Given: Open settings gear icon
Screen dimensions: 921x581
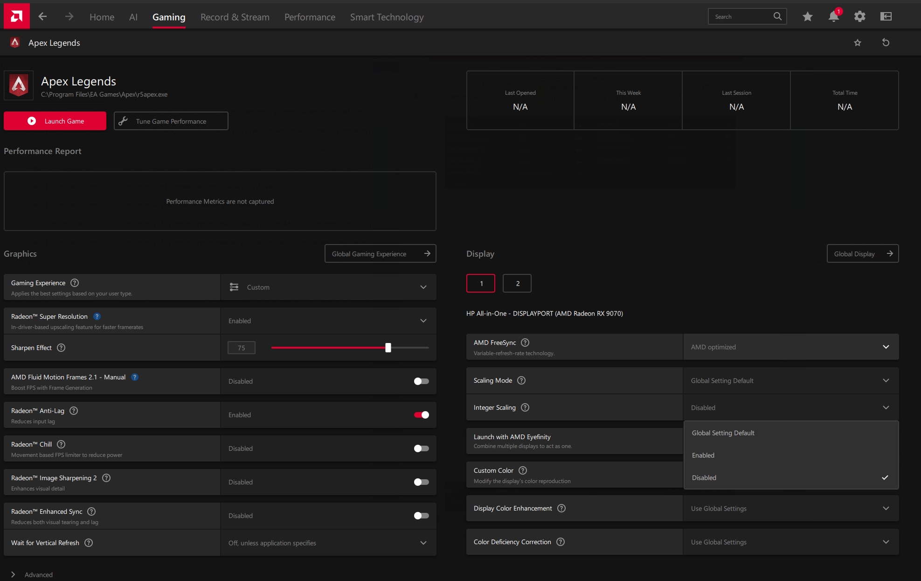Looking at the screenshot, I should coord(860,17).
